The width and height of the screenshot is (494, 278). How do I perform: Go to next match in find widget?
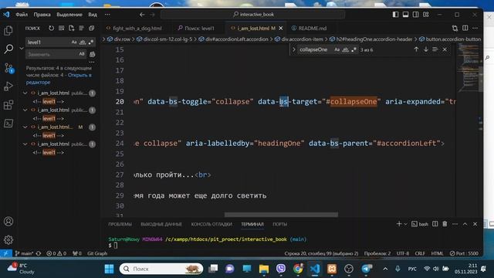425,49
